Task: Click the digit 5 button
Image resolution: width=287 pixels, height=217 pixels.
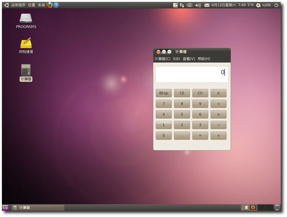Action: [182, 114]
